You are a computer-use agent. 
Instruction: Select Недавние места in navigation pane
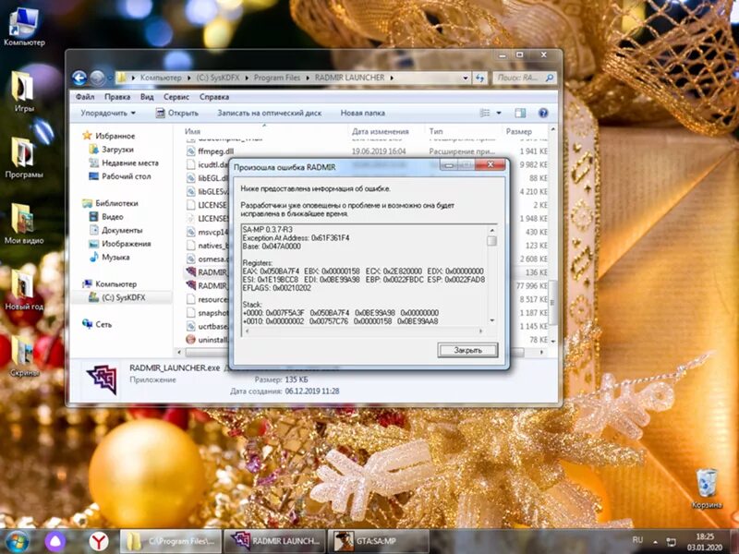pos(124,163)
